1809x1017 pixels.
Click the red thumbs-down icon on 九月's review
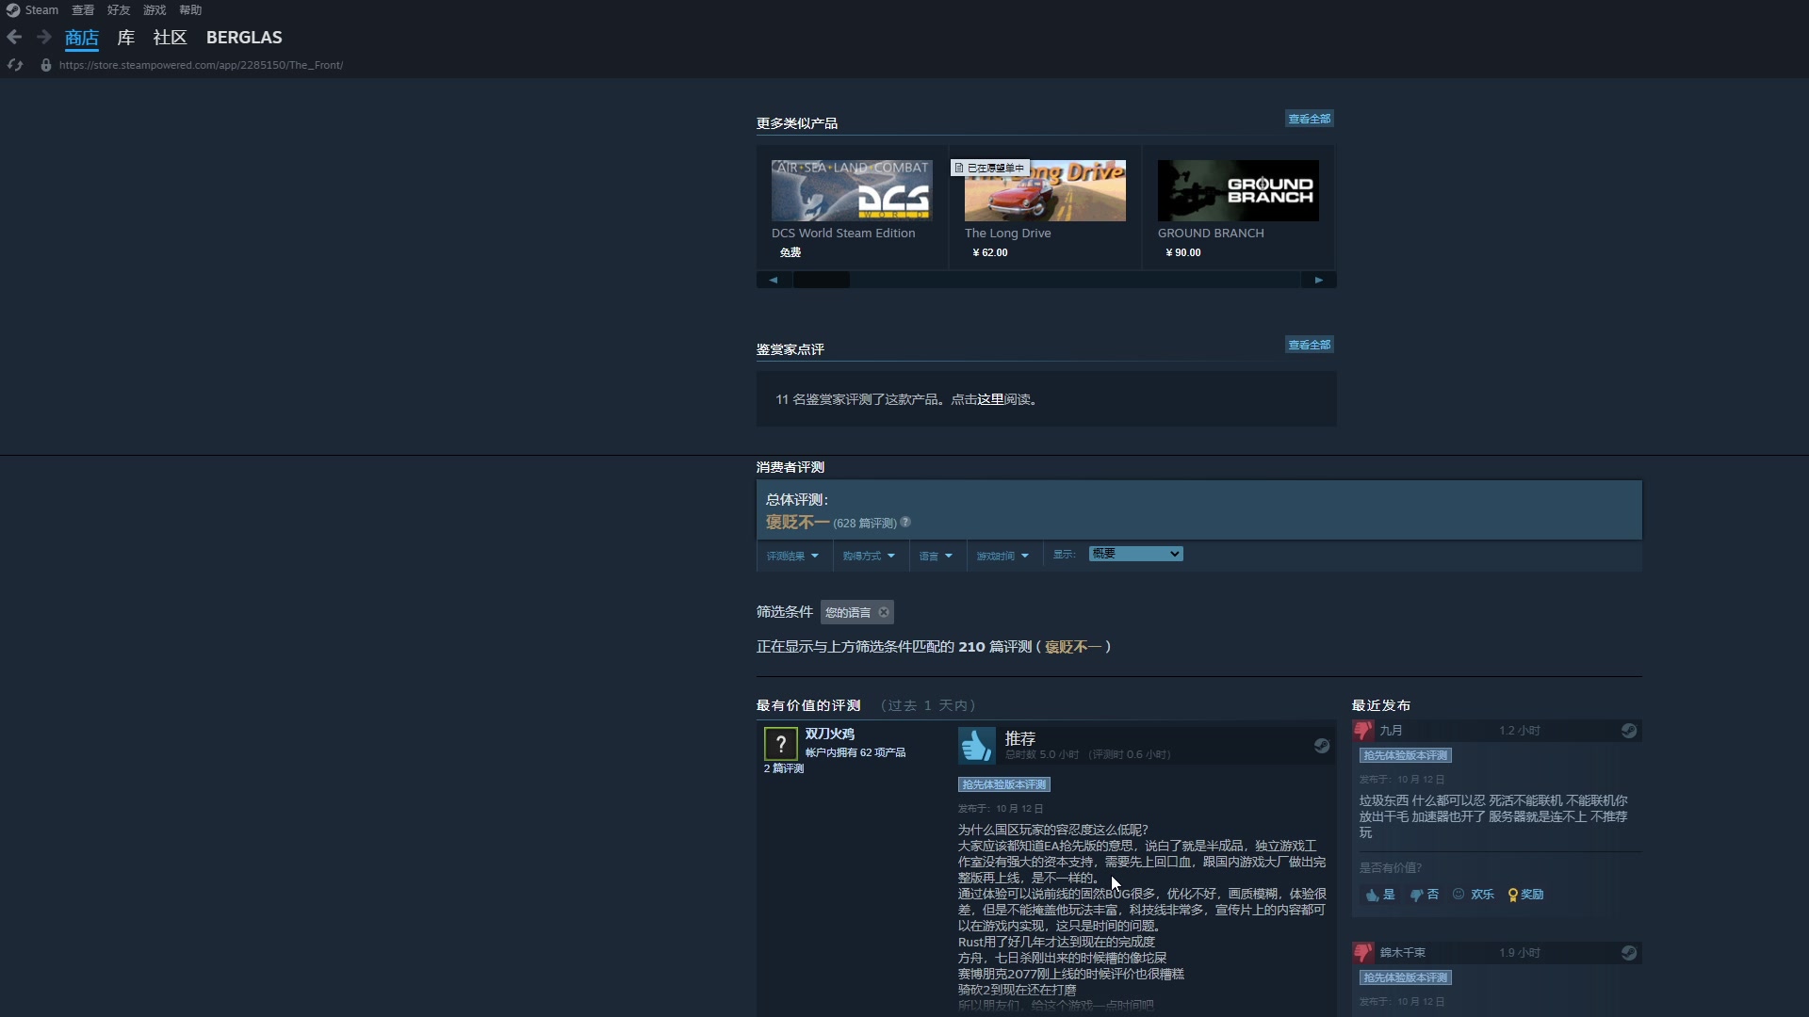pos(1363,730)
